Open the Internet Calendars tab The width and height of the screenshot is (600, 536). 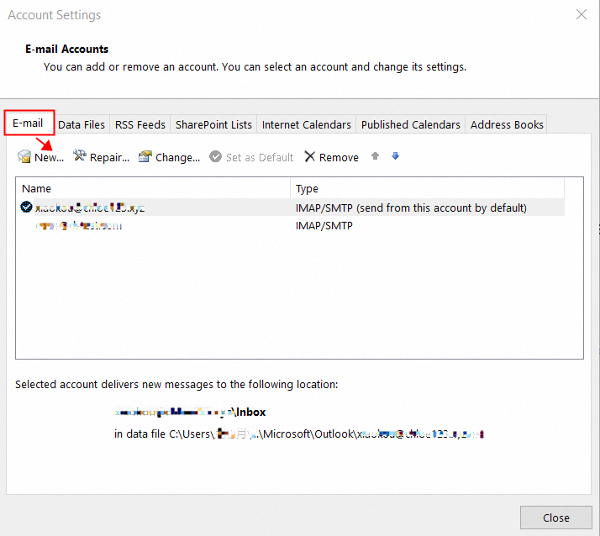pyautogui.click(x=307, y=124)
